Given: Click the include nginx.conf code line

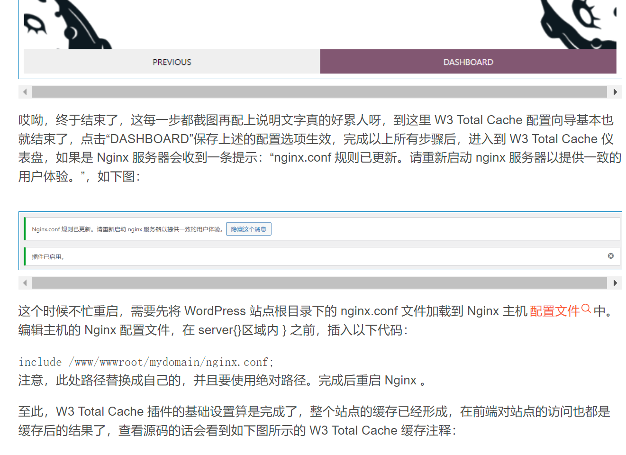Looking at the screenshot, I should [146, 362].
